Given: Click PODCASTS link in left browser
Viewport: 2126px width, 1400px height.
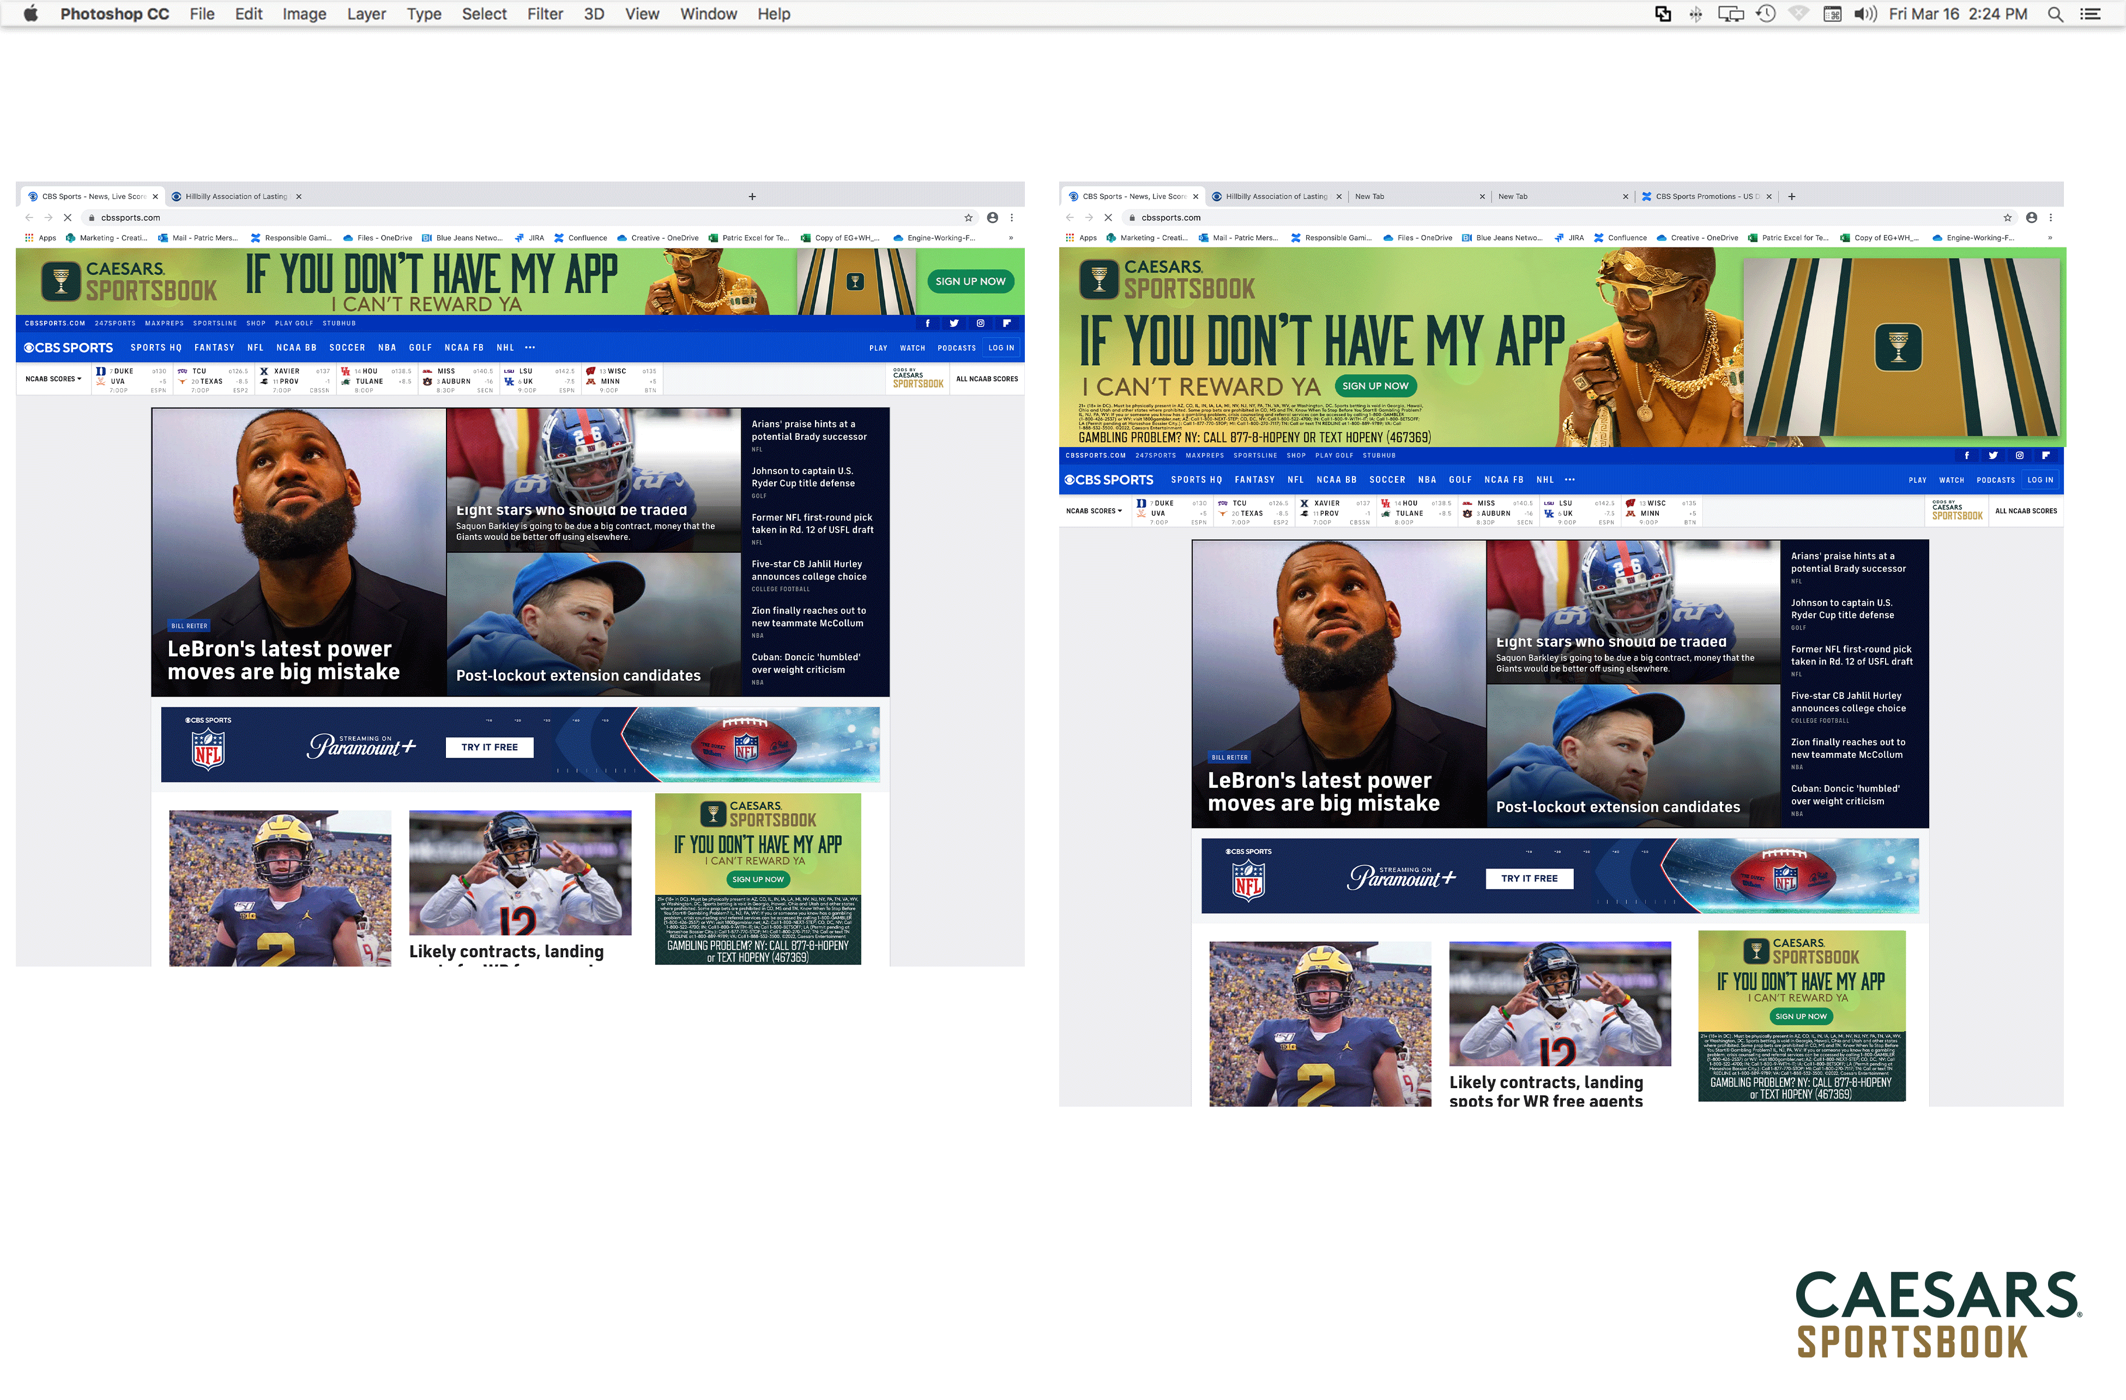Looking at the screenshot, I should [957, 347].
